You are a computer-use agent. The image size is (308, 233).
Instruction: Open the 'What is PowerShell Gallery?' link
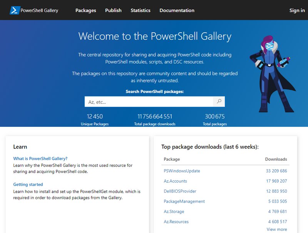(x=40, y=158)
